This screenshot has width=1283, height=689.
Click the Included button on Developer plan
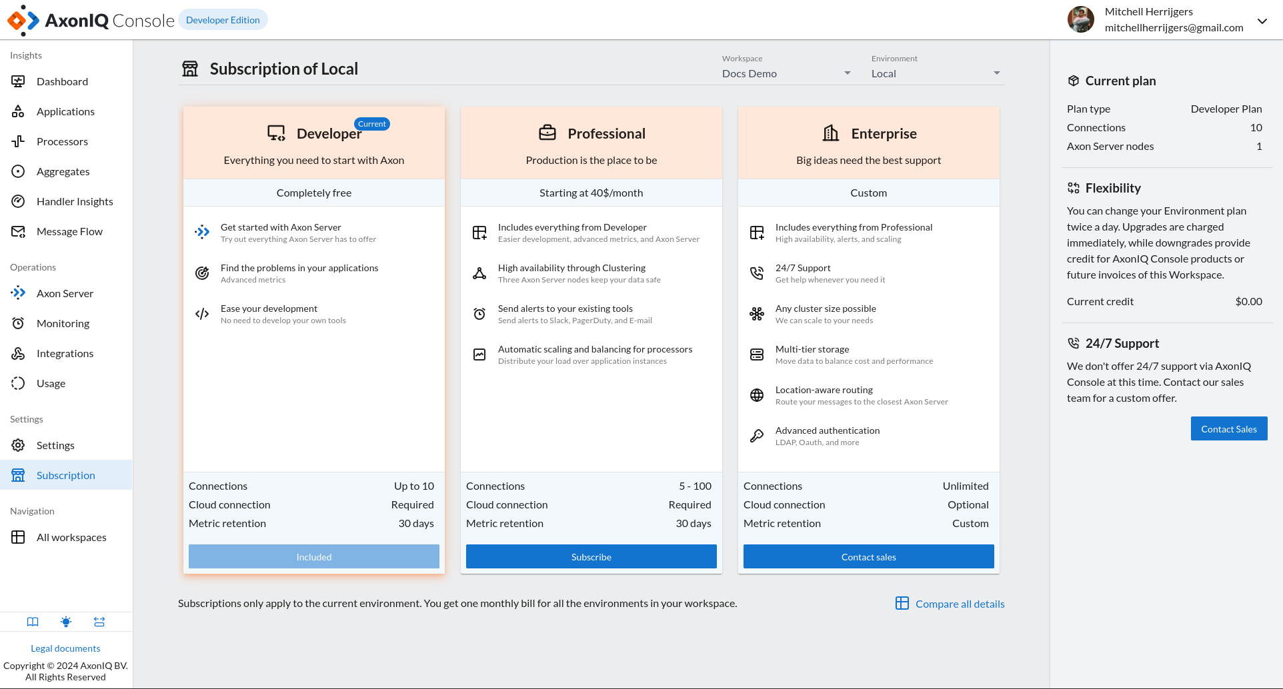pyautogui.click(x=314, y=556)
